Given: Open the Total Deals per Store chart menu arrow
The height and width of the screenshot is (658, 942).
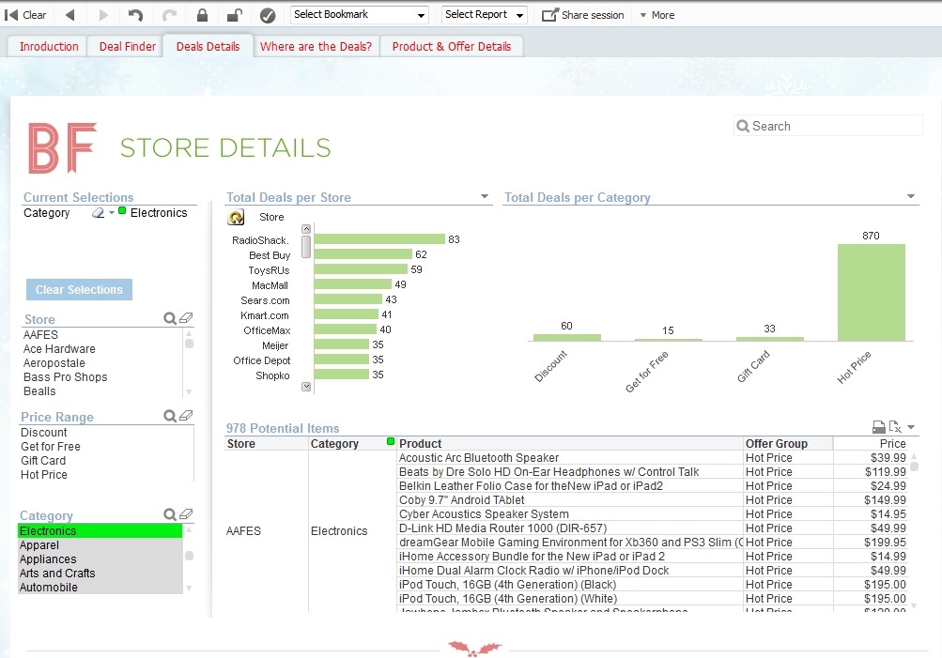Looking at the screenshot, I should (485, 196).
